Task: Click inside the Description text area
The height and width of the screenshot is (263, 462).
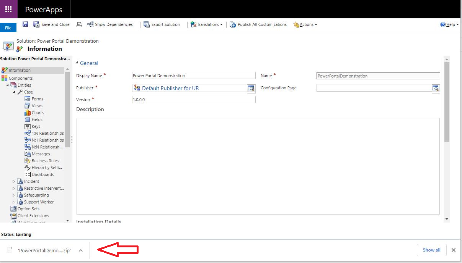Action: point(258,166)
